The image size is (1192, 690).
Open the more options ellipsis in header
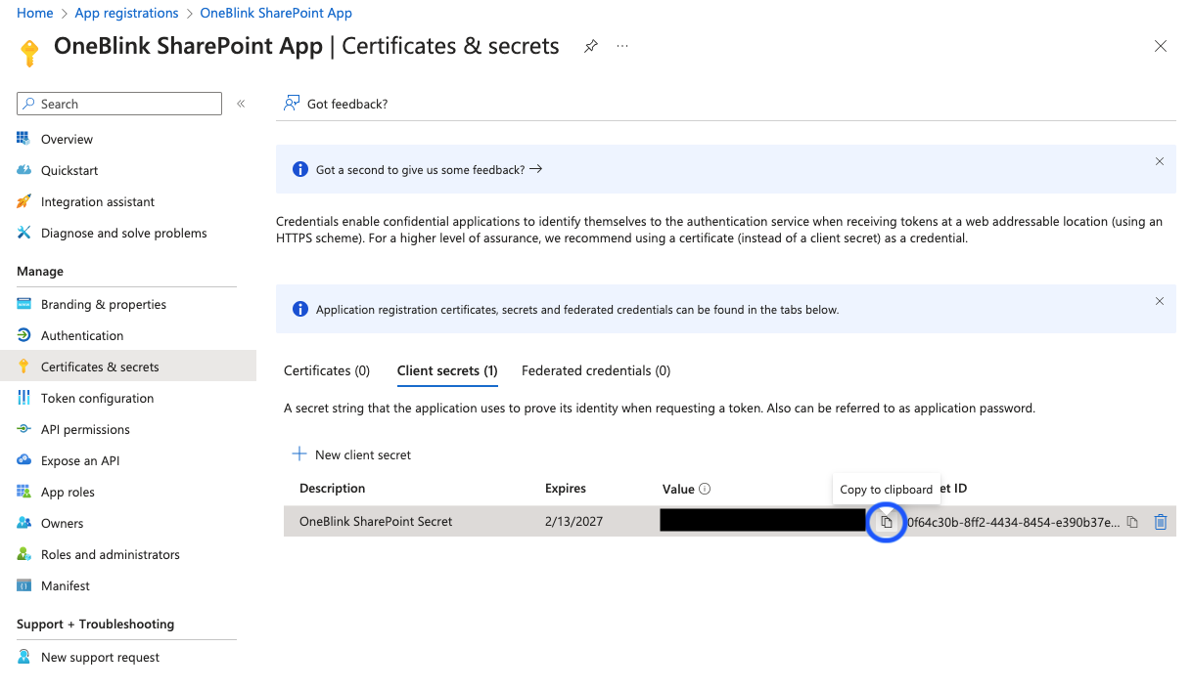click(x=622, y=46)
